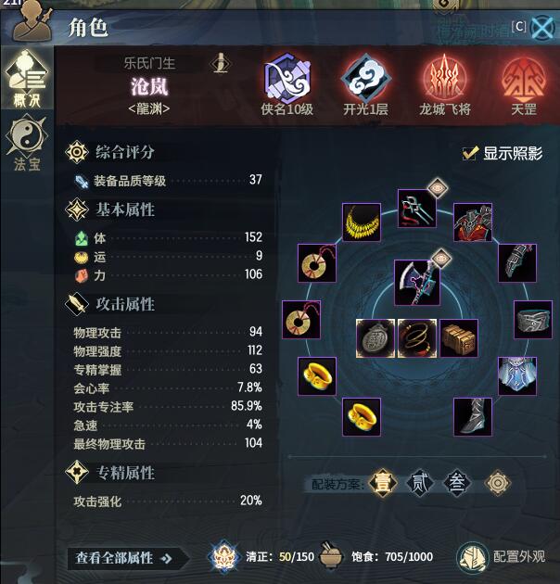Open loadout settings gear beside 叁
This screenshot has width=560, height=584.
pos(497,483)
